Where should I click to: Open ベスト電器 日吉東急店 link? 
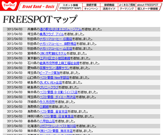[58, 116]
